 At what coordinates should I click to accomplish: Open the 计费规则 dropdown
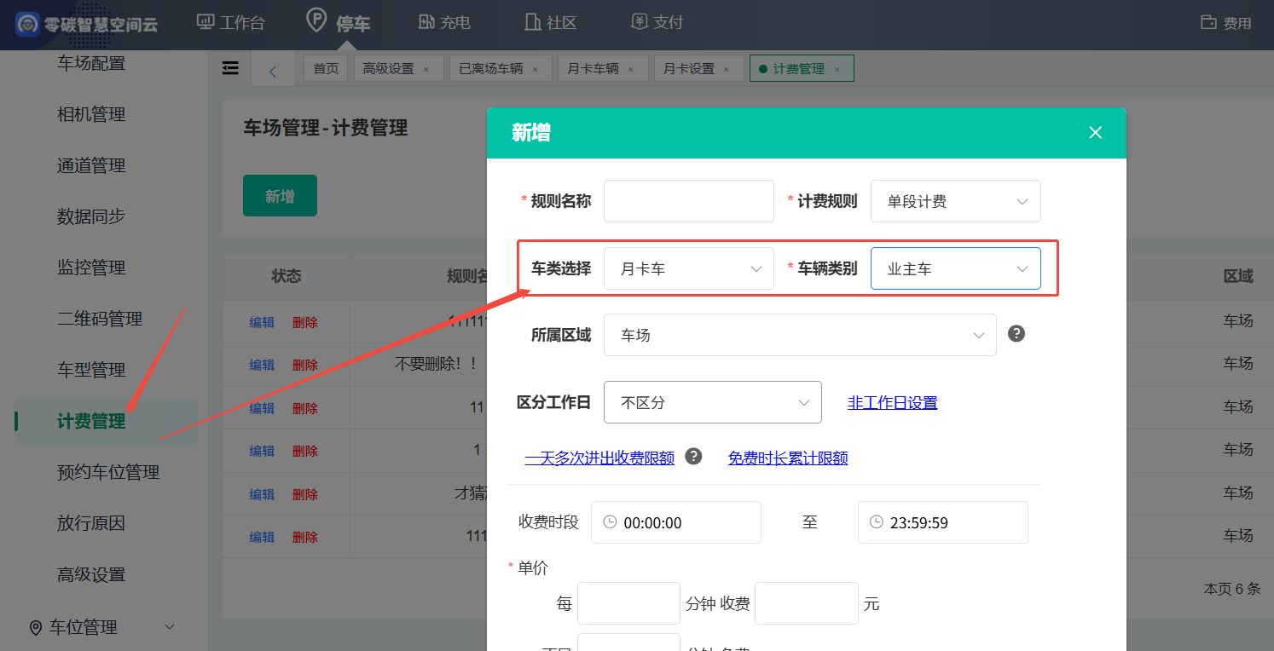point(956,202)
